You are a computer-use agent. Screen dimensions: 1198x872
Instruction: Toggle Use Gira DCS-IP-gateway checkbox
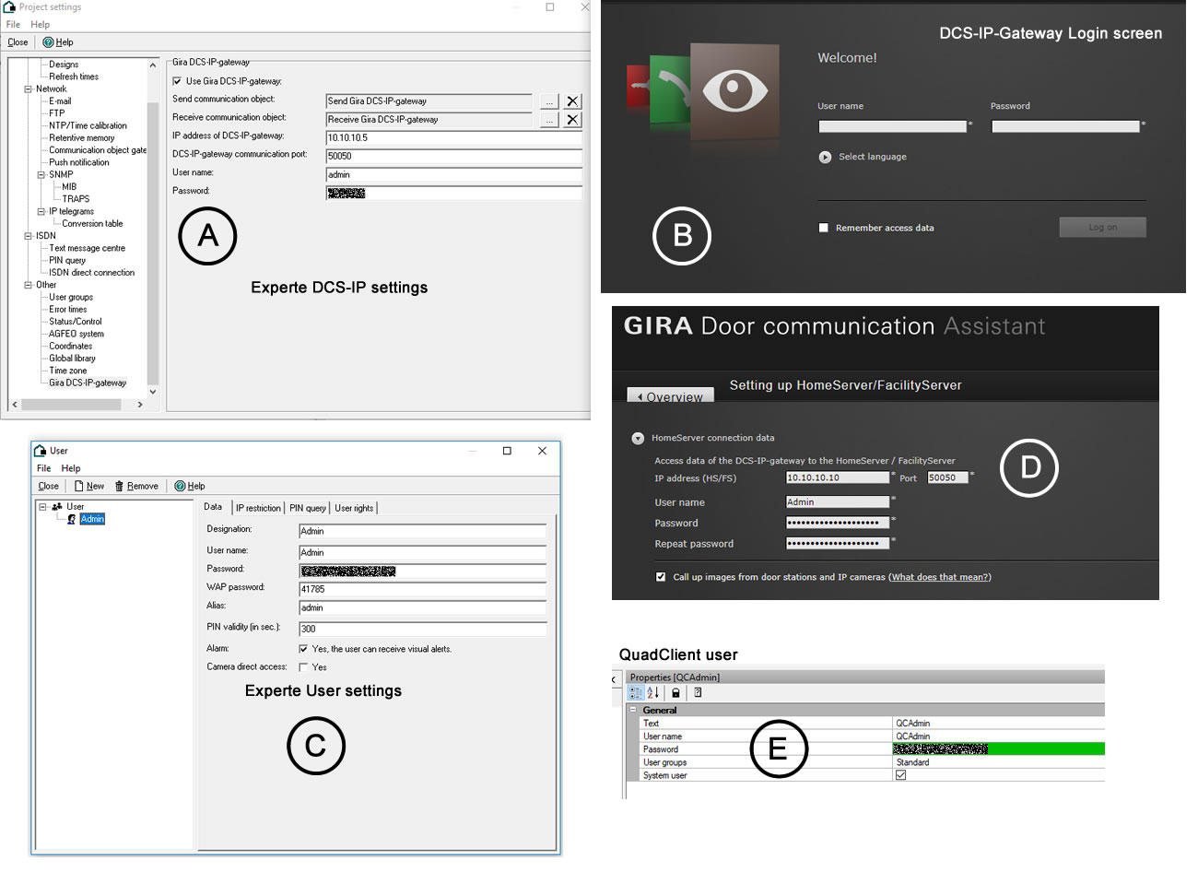pos(178,81)
